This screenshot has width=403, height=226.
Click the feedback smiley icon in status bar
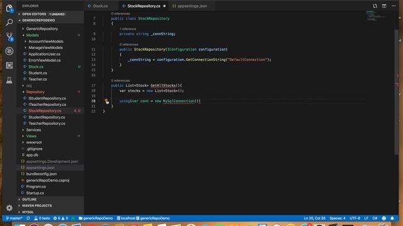pyautogui.click(x=383, y=218)
